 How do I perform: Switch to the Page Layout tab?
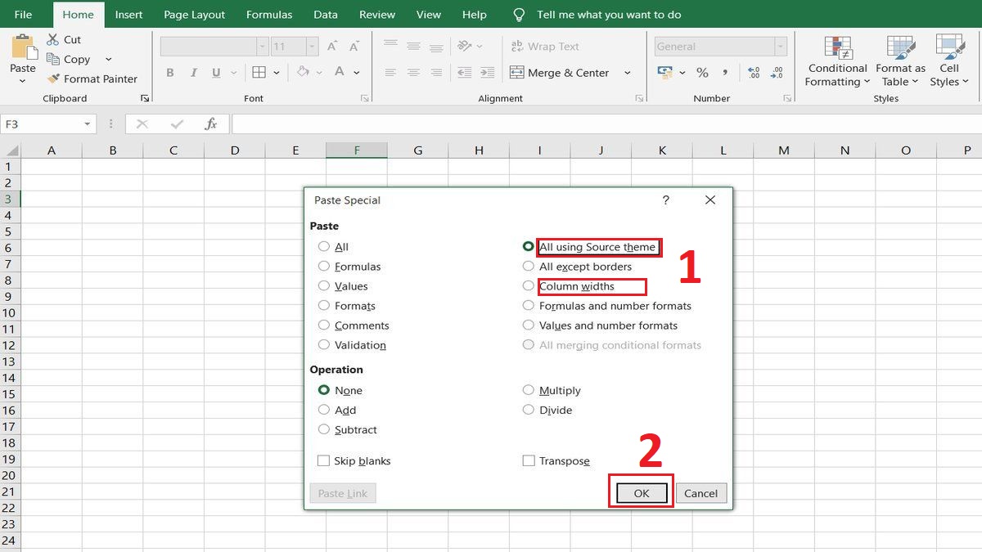(195, 15)
